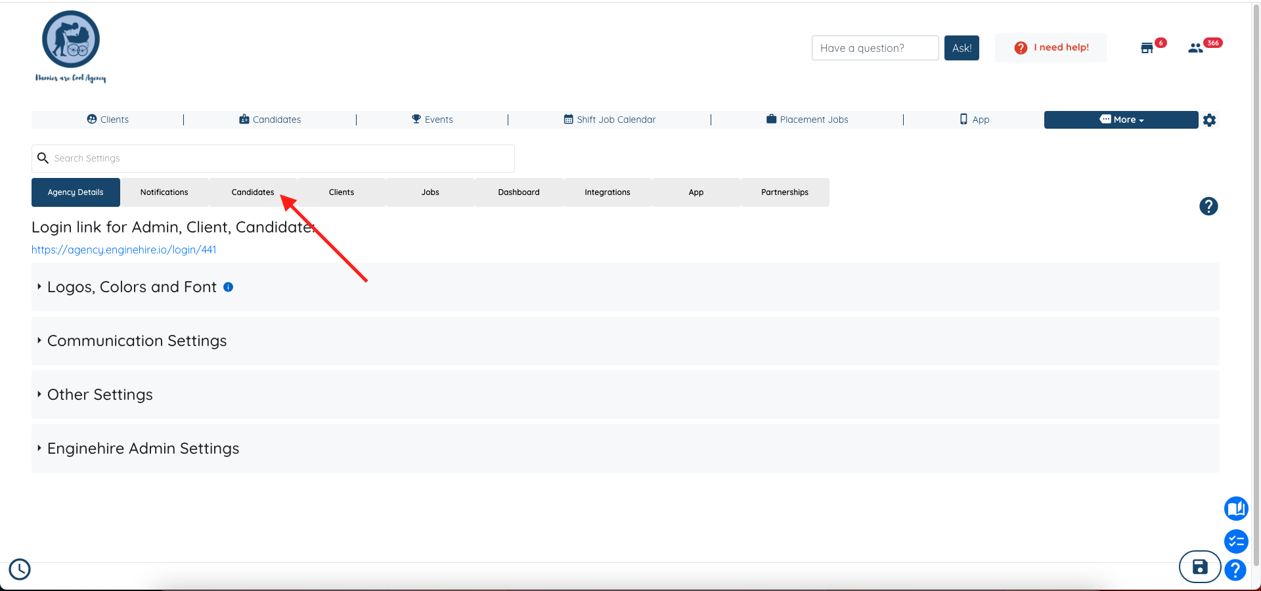Open the question mark help bubble
The height and width of the screenshot is (591, 1261).
pos(1236,571)
